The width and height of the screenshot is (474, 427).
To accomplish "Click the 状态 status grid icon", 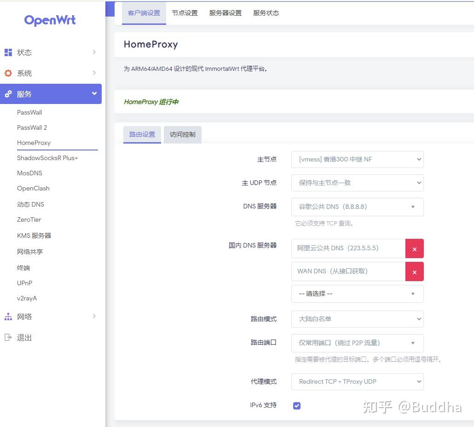I will (8, 52).
